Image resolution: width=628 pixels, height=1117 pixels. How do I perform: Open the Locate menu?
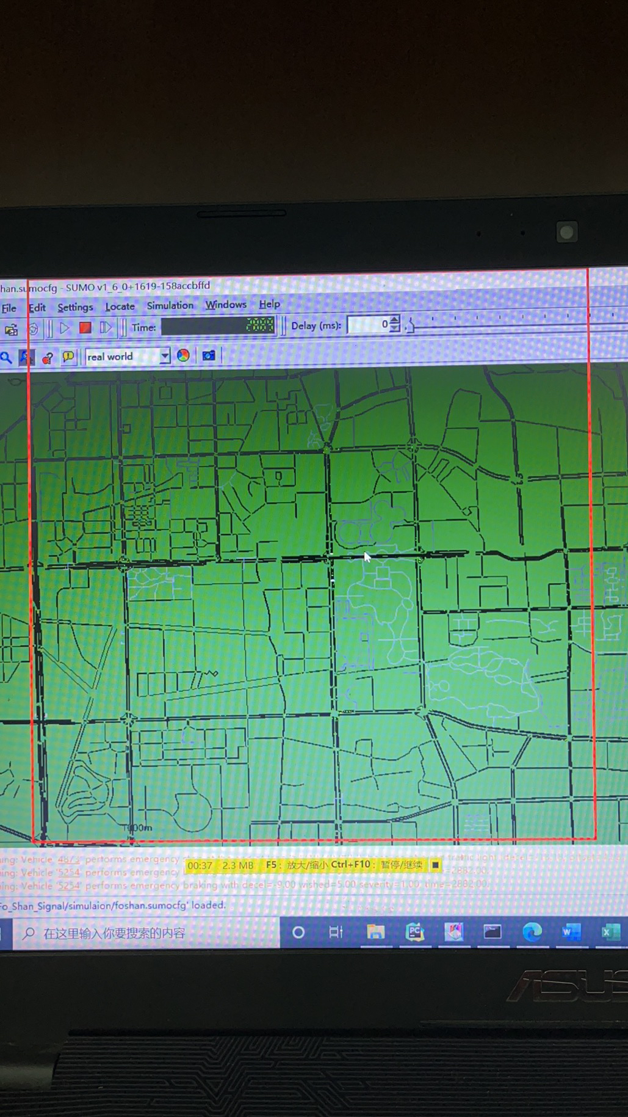[120, 306]
